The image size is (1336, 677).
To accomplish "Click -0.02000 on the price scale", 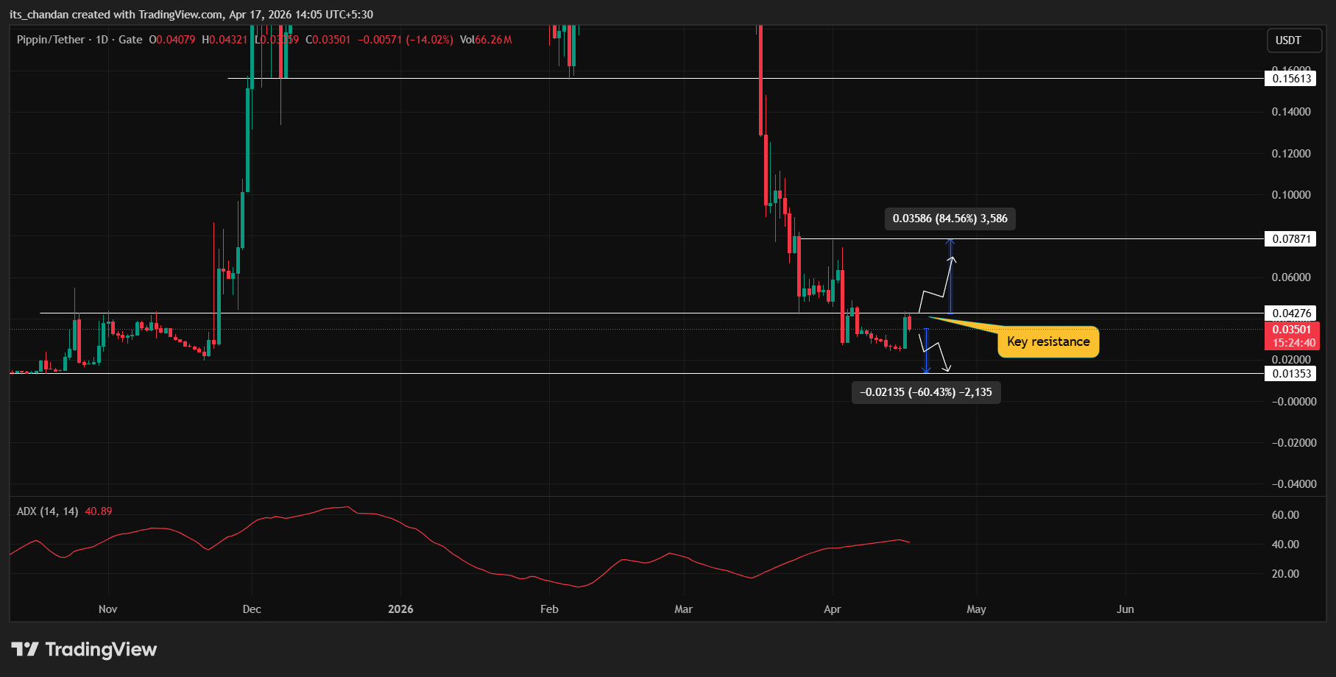I will [1294, 443].
